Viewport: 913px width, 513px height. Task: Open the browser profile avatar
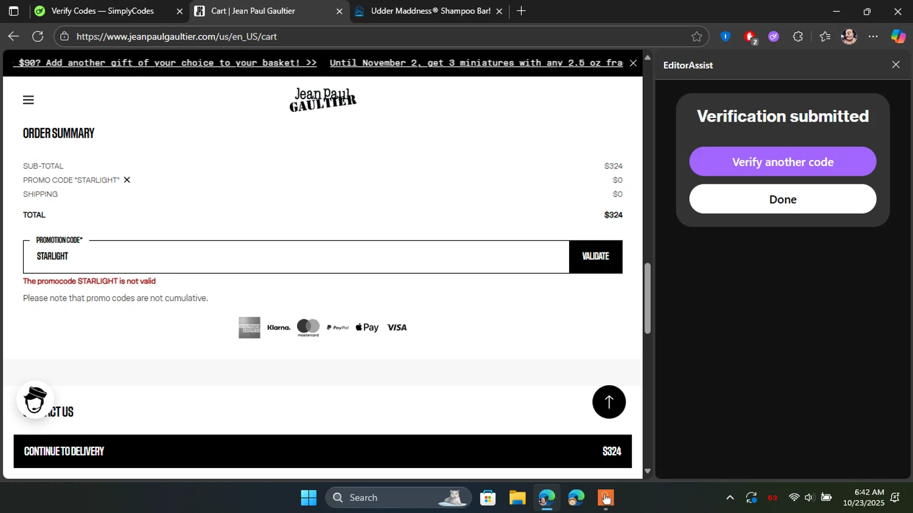(849, 37)
